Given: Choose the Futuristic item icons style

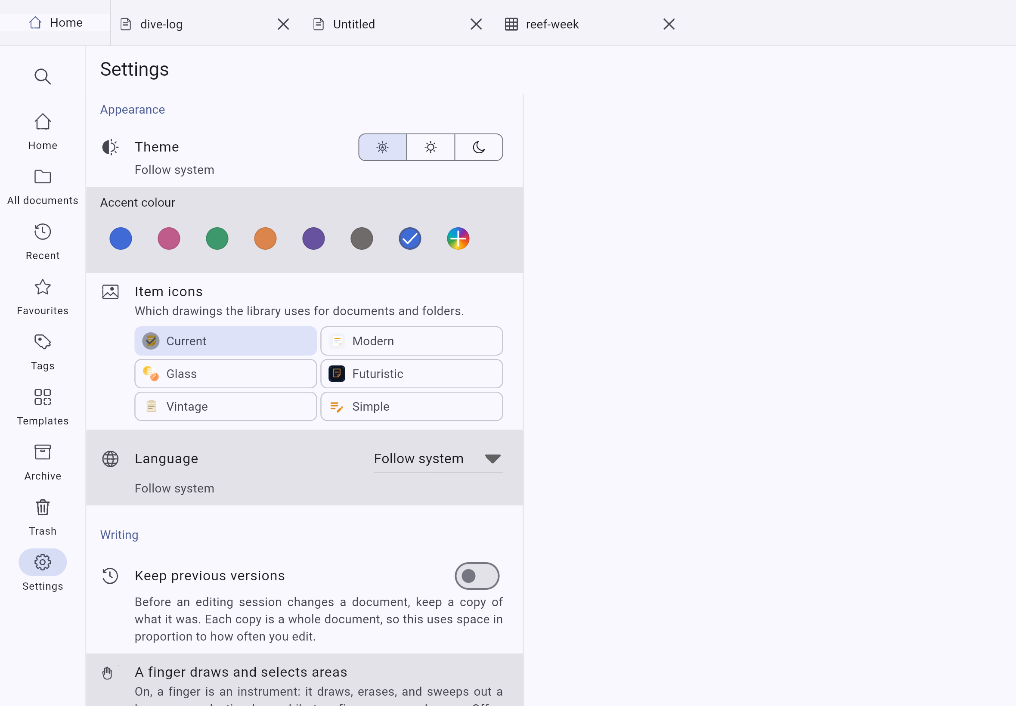Looking at the screenshot, I should [x=412, y=374].
